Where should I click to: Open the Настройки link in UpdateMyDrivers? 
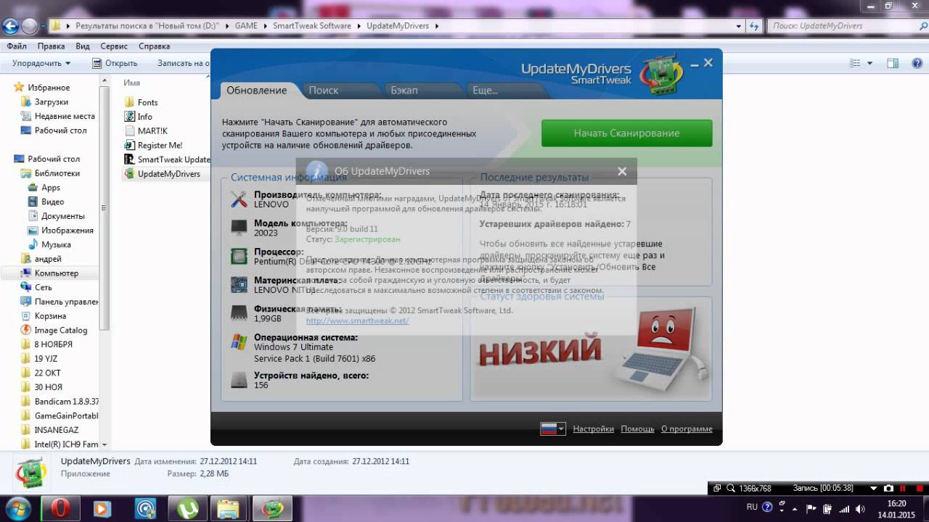pyautogui.click(x=593, y=428)
